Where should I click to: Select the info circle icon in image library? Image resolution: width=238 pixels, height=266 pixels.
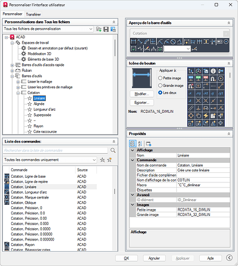[x=213, y=71]
